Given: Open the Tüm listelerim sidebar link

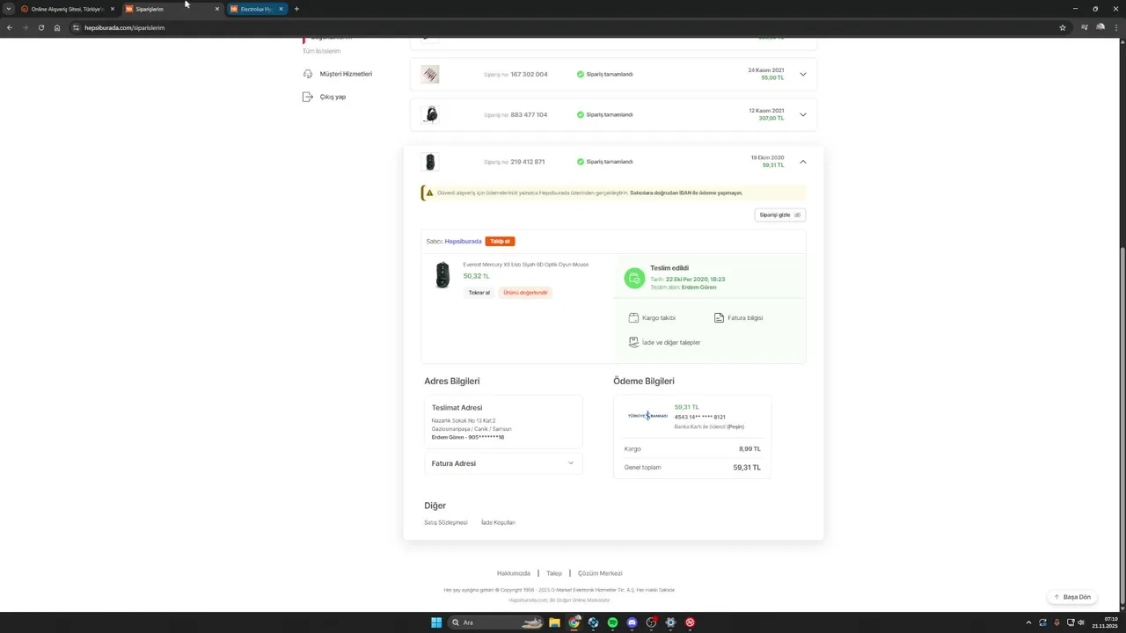Looking at the screenshot, I should 321,51.
